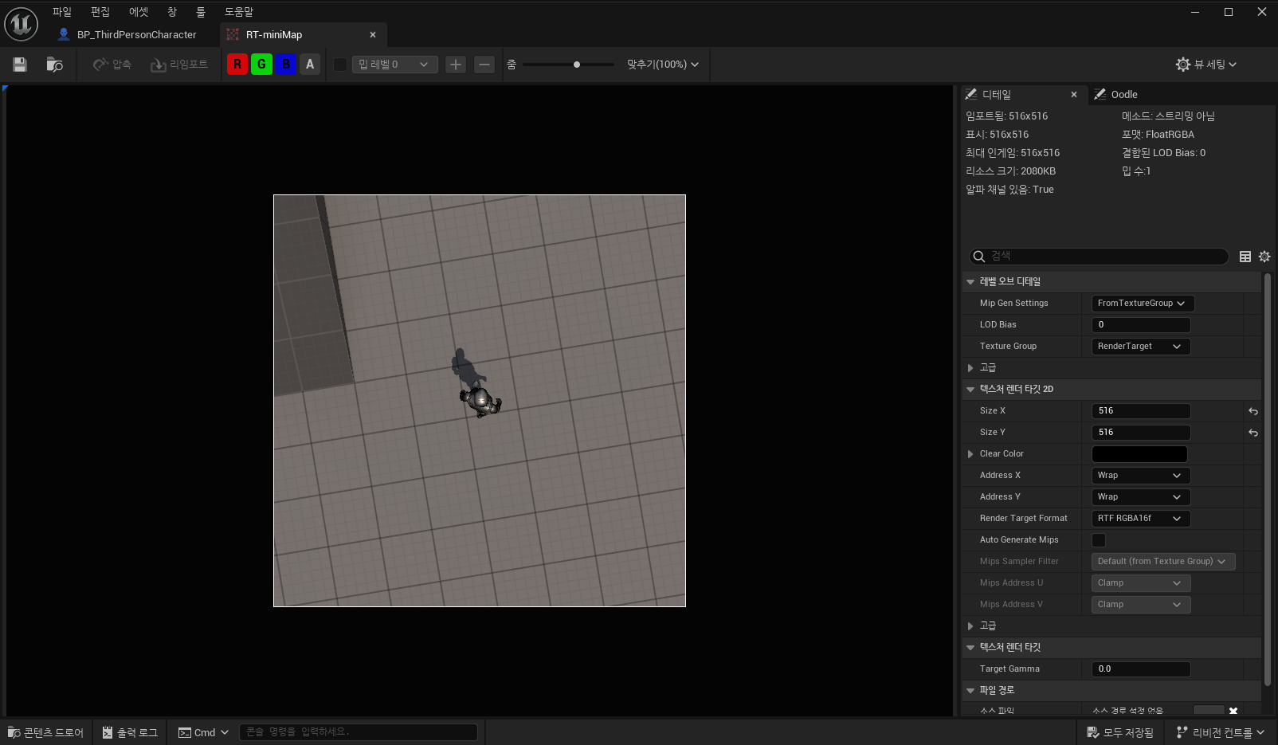Click the Oodle tab pencil icon
1278x745 pixels.
tap(1100, 95)
